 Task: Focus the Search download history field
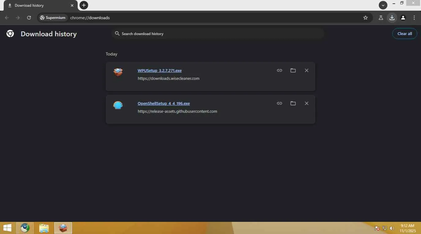click(218, 34)
